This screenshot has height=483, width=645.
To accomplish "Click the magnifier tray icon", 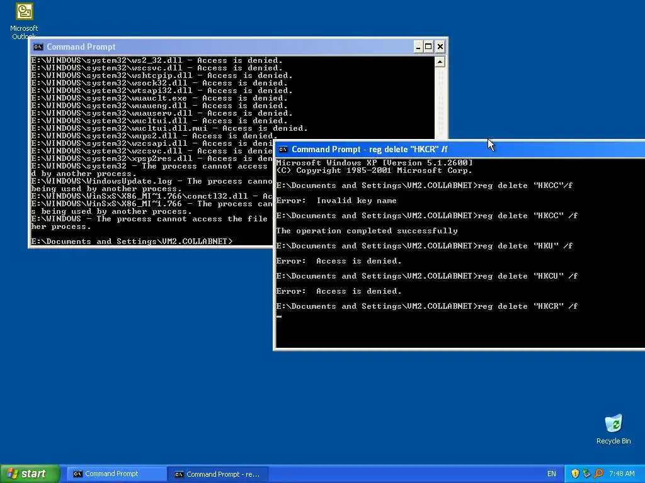I will (x=598, y=474).
